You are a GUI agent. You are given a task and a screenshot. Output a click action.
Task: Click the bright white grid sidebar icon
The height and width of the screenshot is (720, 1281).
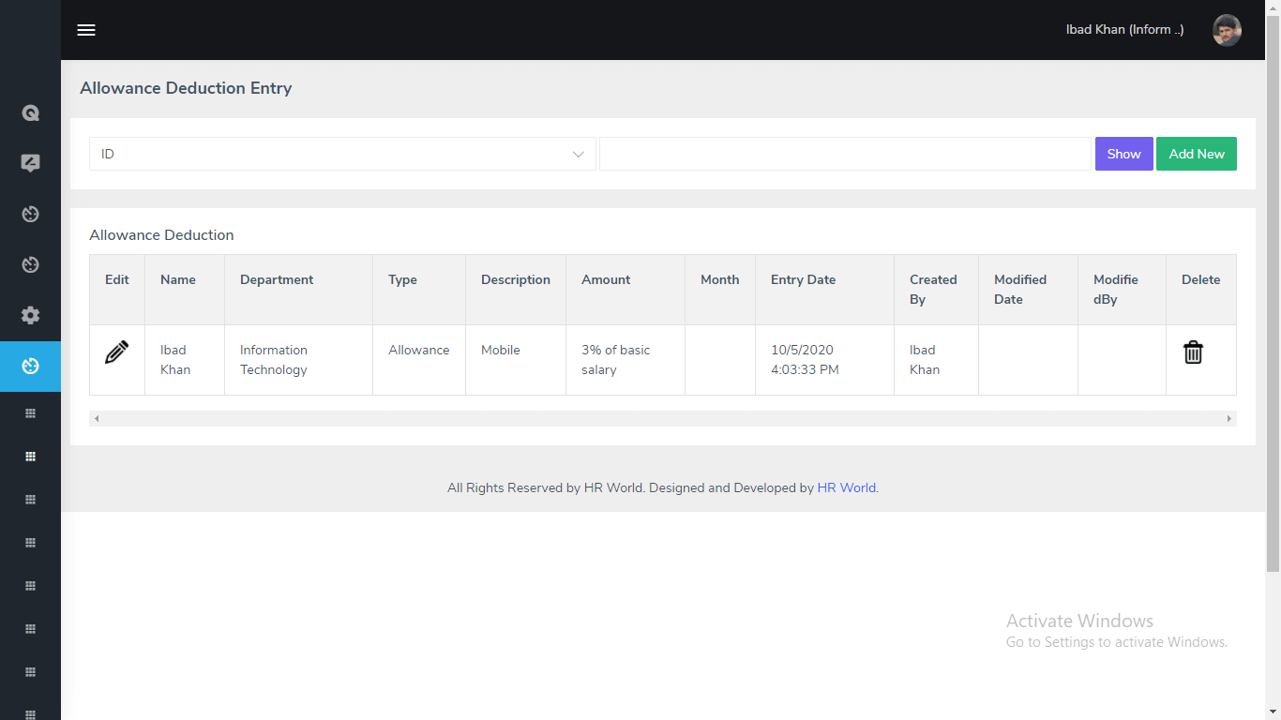[x=30, y=457]
